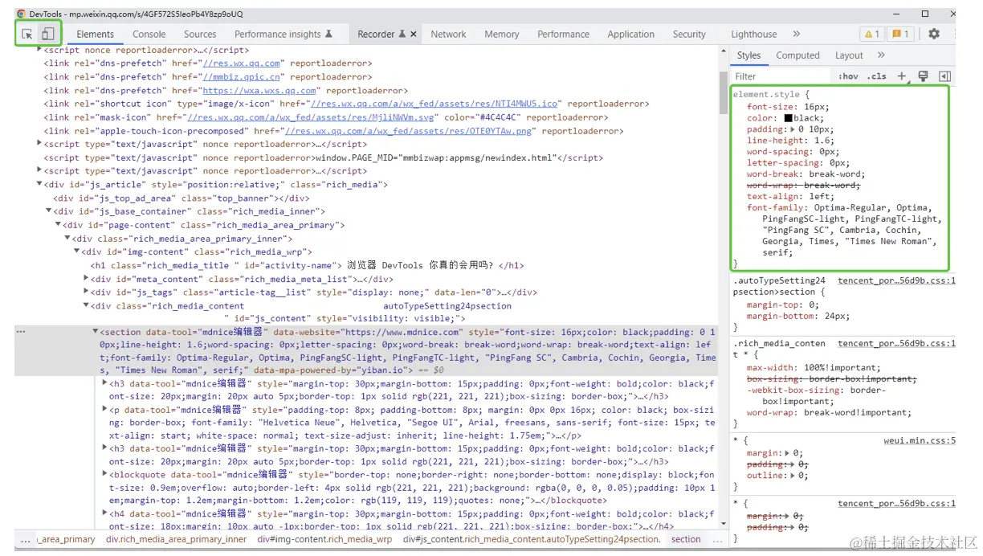Collapse the selected section data-tool node

point(96,332)
